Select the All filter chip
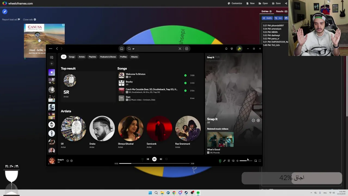The width and height of the screenshot is (348, 196). pos(64,57)
